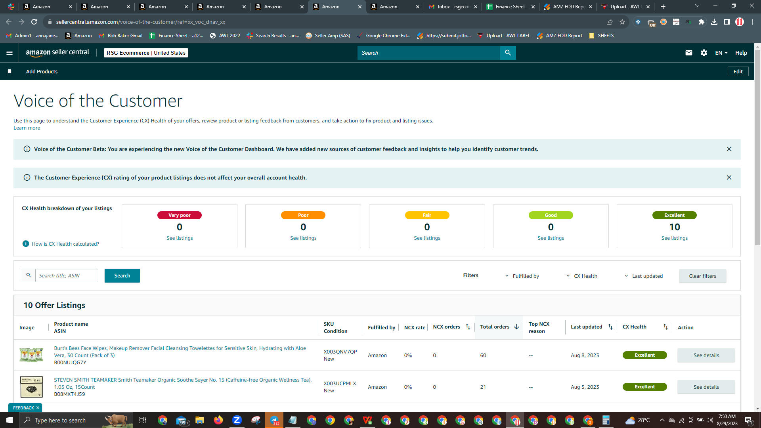Open Zoom from the taskbar
This screenshot has width=761, height=428.
(237, 420)
